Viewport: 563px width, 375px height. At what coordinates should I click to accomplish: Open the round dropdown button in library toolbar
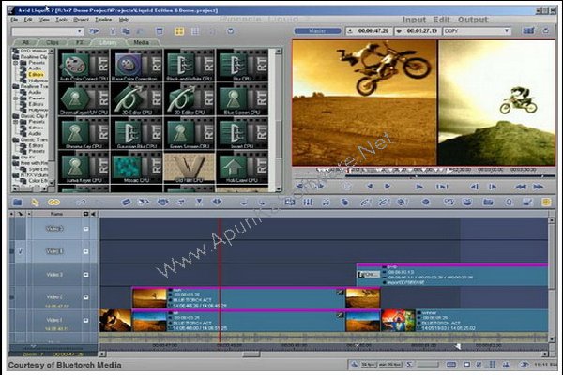[231, 31]
